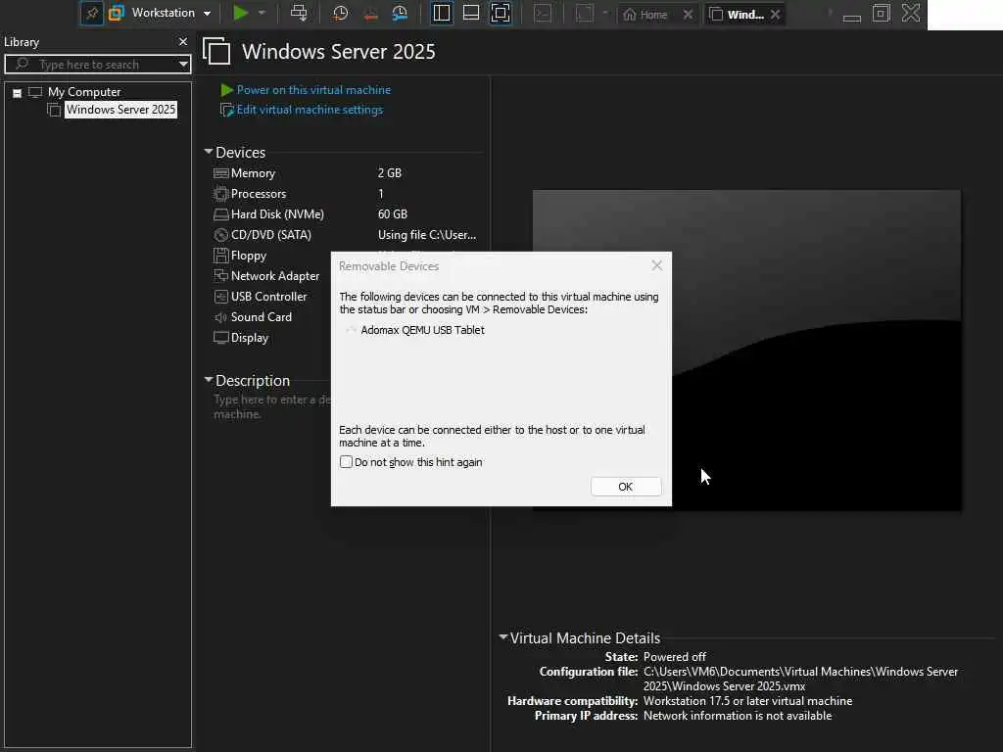This screenshot has height=752, width=1003.
Task: Click the Memory device icon
Action: [220, 173]
